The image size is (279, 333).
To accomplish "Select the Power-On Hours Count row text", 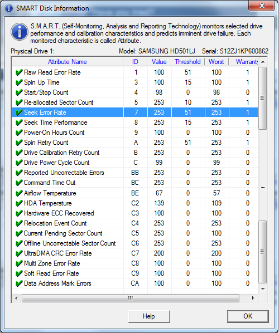I will tap(54, 133).
